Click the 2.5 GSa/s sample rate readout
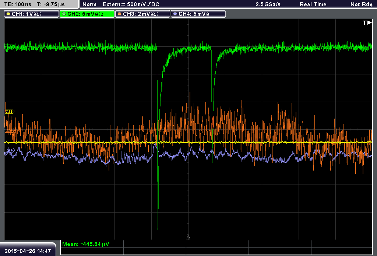Viewport: 377px width, 256px height. (x=268, y=4)
